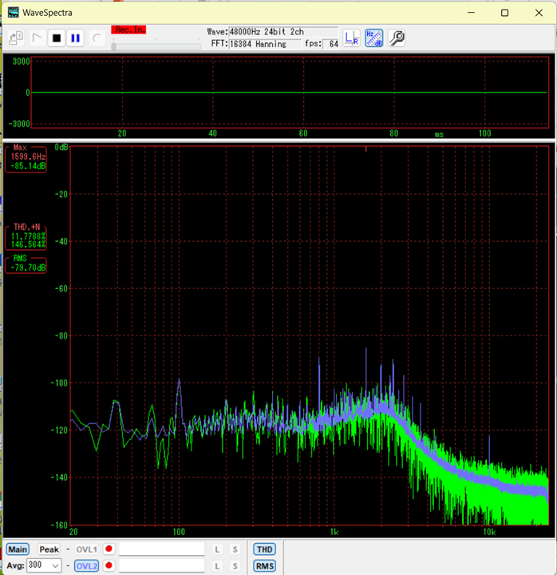
Task: Click the circular record icon in toolbar
Action: (x=96, y=38)
